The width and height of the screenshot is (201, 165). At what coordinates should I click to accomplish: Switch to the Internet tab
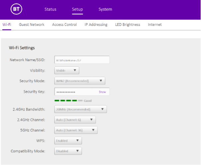(155, 25)
